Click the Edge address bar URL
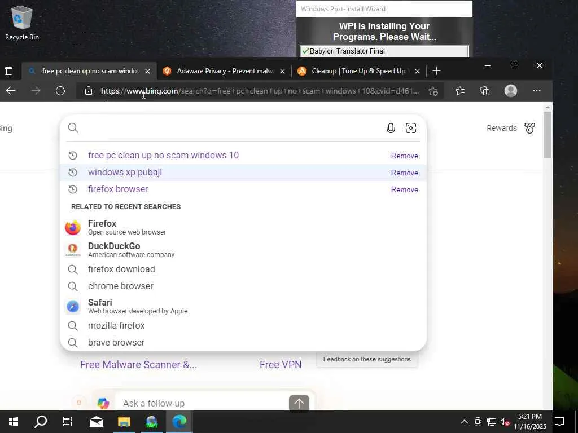Image resolution: width=578 pixels, height=433 pixels. 260,91
